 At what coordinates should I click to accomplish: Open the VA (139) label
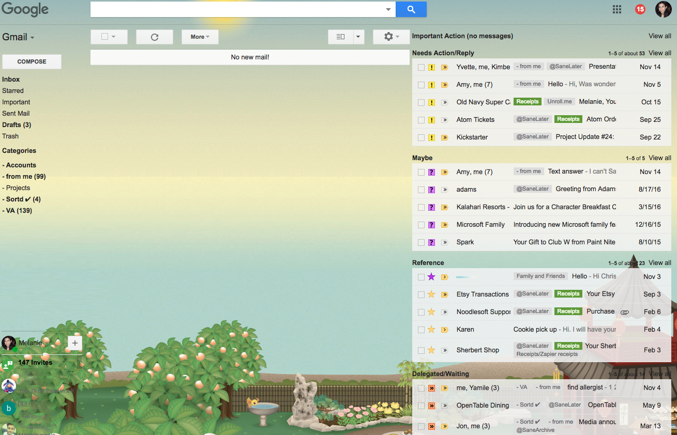pos(17,210)
